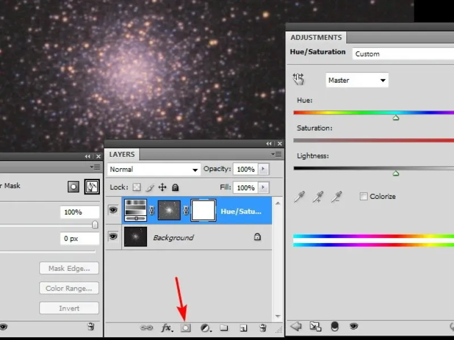Screen dimensions: 454x340
Task: Click the Add layer mask icon
Action: coord(185,328)
